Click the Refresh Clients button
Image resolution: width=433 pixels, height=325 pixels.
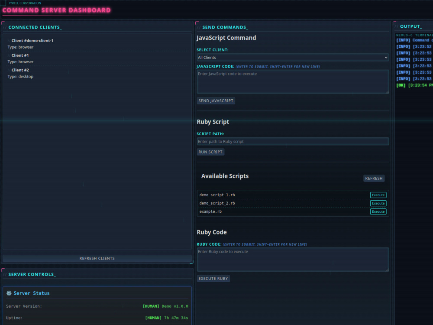(97, 258)
